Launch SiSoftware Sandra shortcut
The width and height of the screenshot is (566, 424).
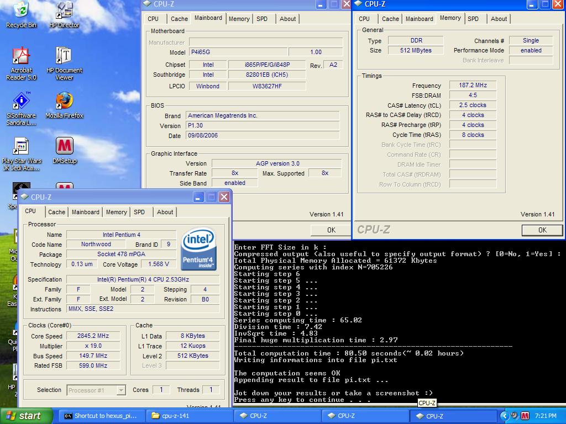tap(22, 109)
